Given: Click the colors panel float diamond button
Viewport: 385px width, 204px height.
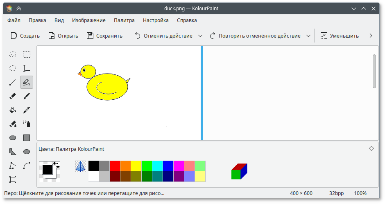Looking at the screenshot, I should click(x=371, y=148).
